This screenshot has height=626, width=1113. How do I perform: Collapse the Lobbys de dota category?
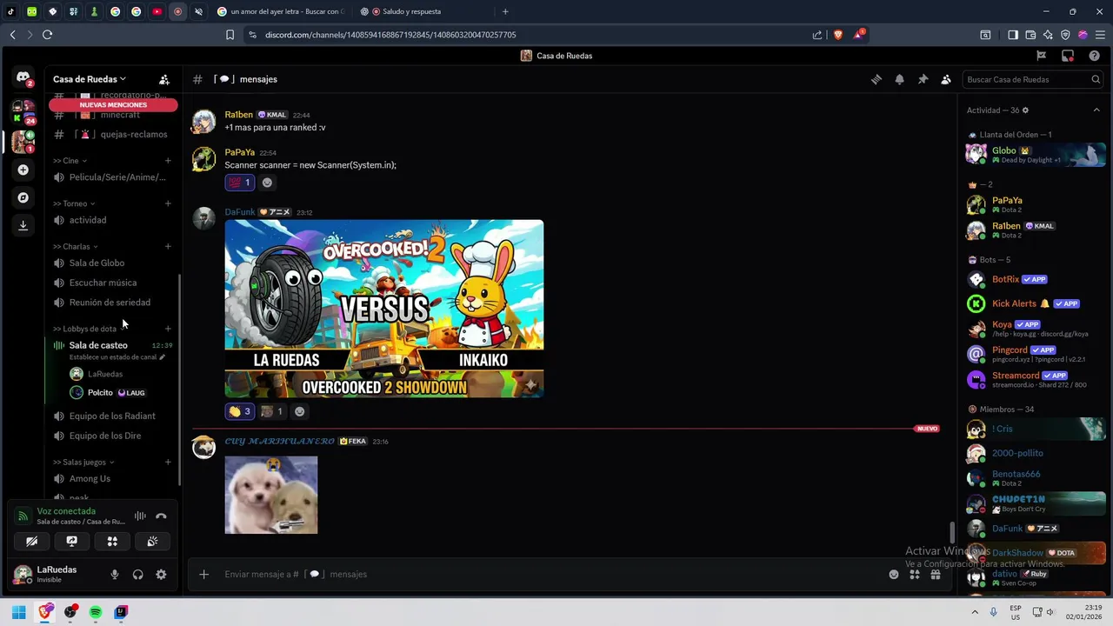pyautogui.click(x=88, y=329)
